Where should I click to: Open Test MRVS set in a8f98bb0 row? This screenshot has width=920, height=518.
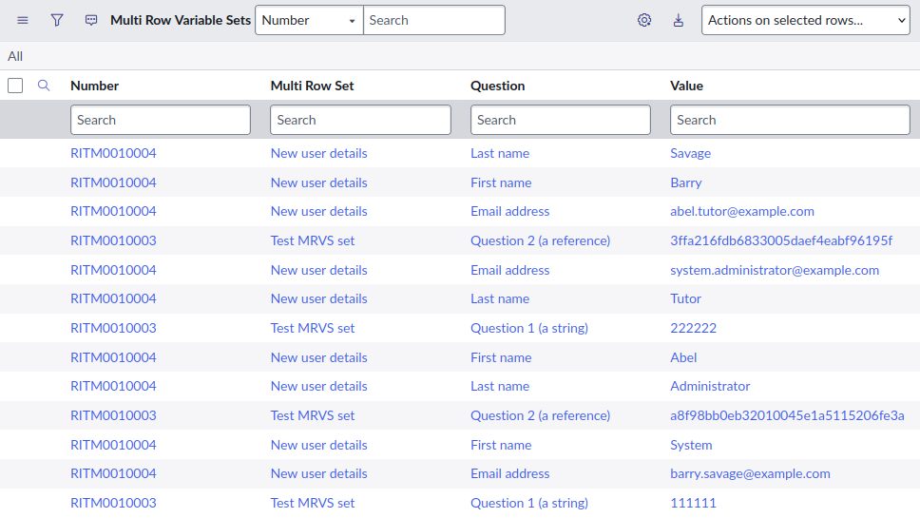[x=313, y=415]
